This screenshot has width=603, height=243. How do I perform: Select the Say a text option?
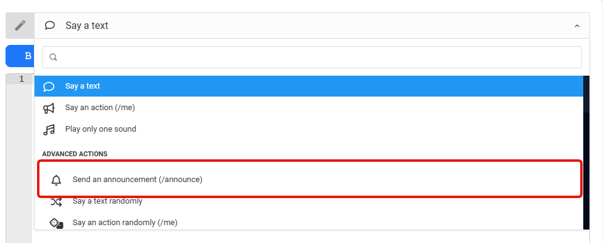click(x=309, y=86)
